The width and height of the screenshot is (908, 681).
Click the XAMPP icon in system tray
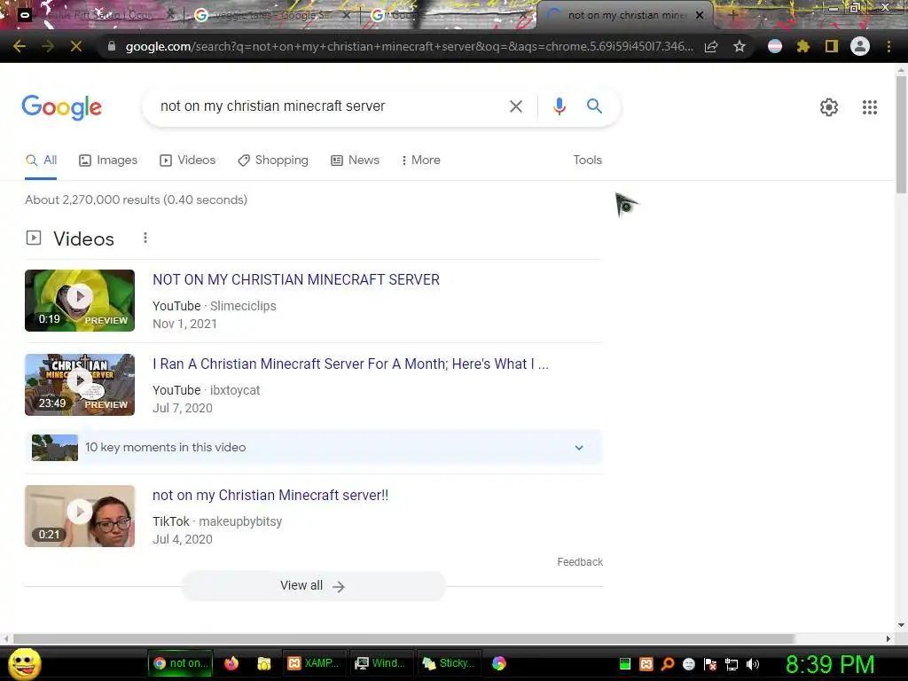click(x=646, y=664)
